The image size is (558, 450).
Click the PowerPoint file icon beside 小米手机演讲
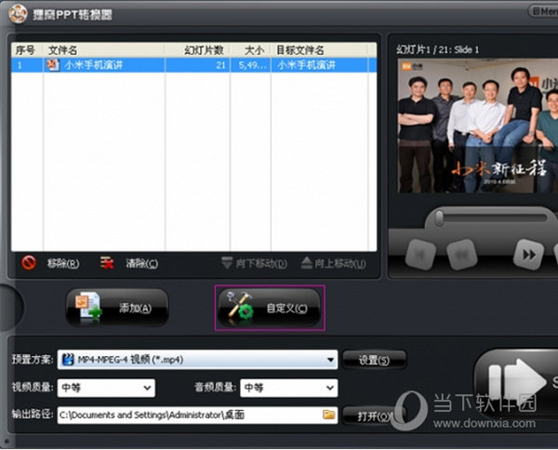tap(53, 65)
